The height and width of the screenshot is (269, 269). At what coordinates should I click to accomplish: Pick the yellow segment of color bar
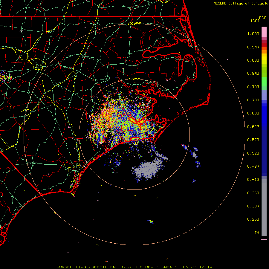pos(264,59)
